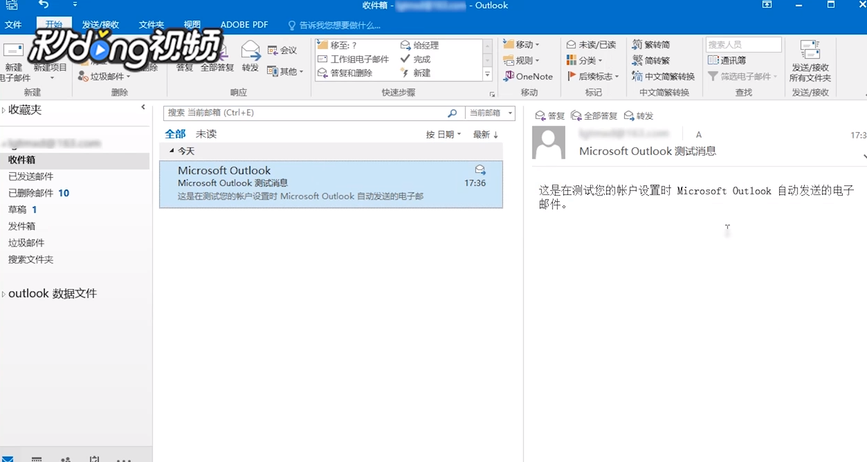The width and height of the screenshot is (867, 462).
Task: Click Reply All (全部答复) in reading pane
Action: pyautogui.click(x=594, y=116)
